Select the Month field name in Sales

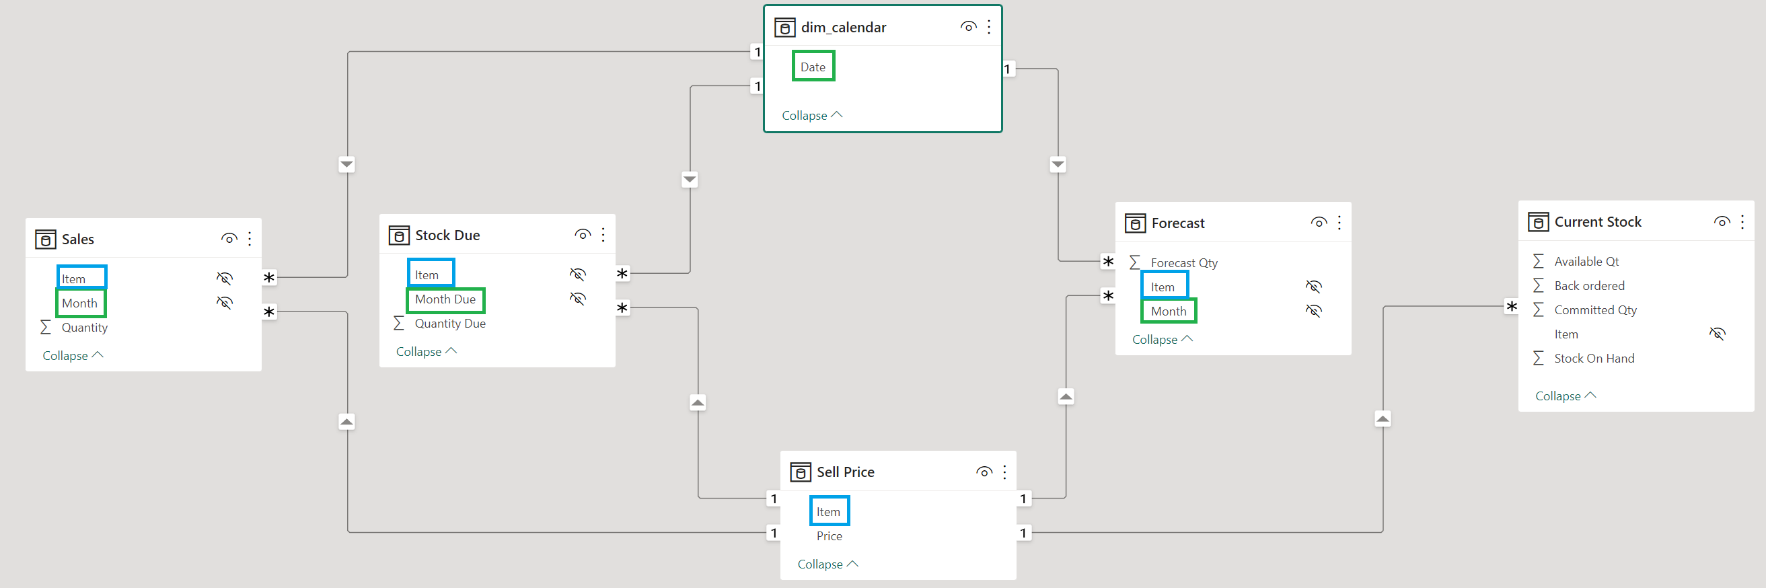coord(79,303)
